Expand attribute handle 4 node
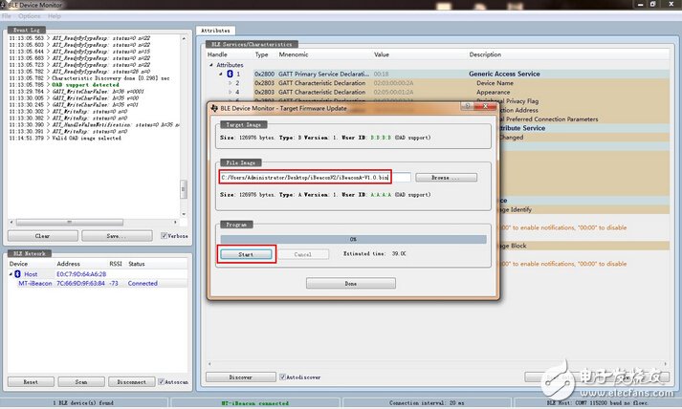The width and height of the screenshot is (682, 409). point(231,92)
